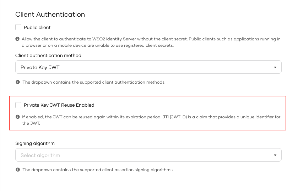Open the Signing algorithm dropdown
Viewport: 298px width, 191px height.
148,155
